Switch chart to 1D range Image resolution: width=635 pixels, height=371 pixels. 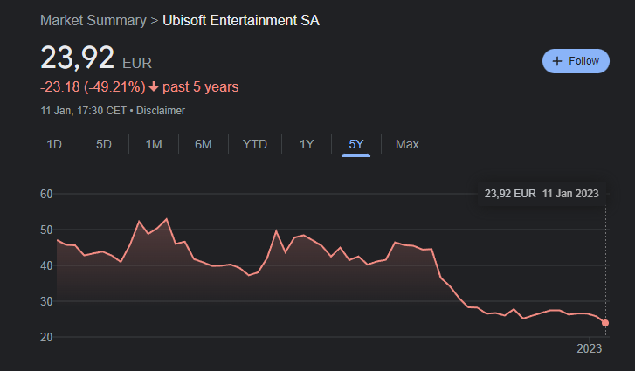pos(54,144)
